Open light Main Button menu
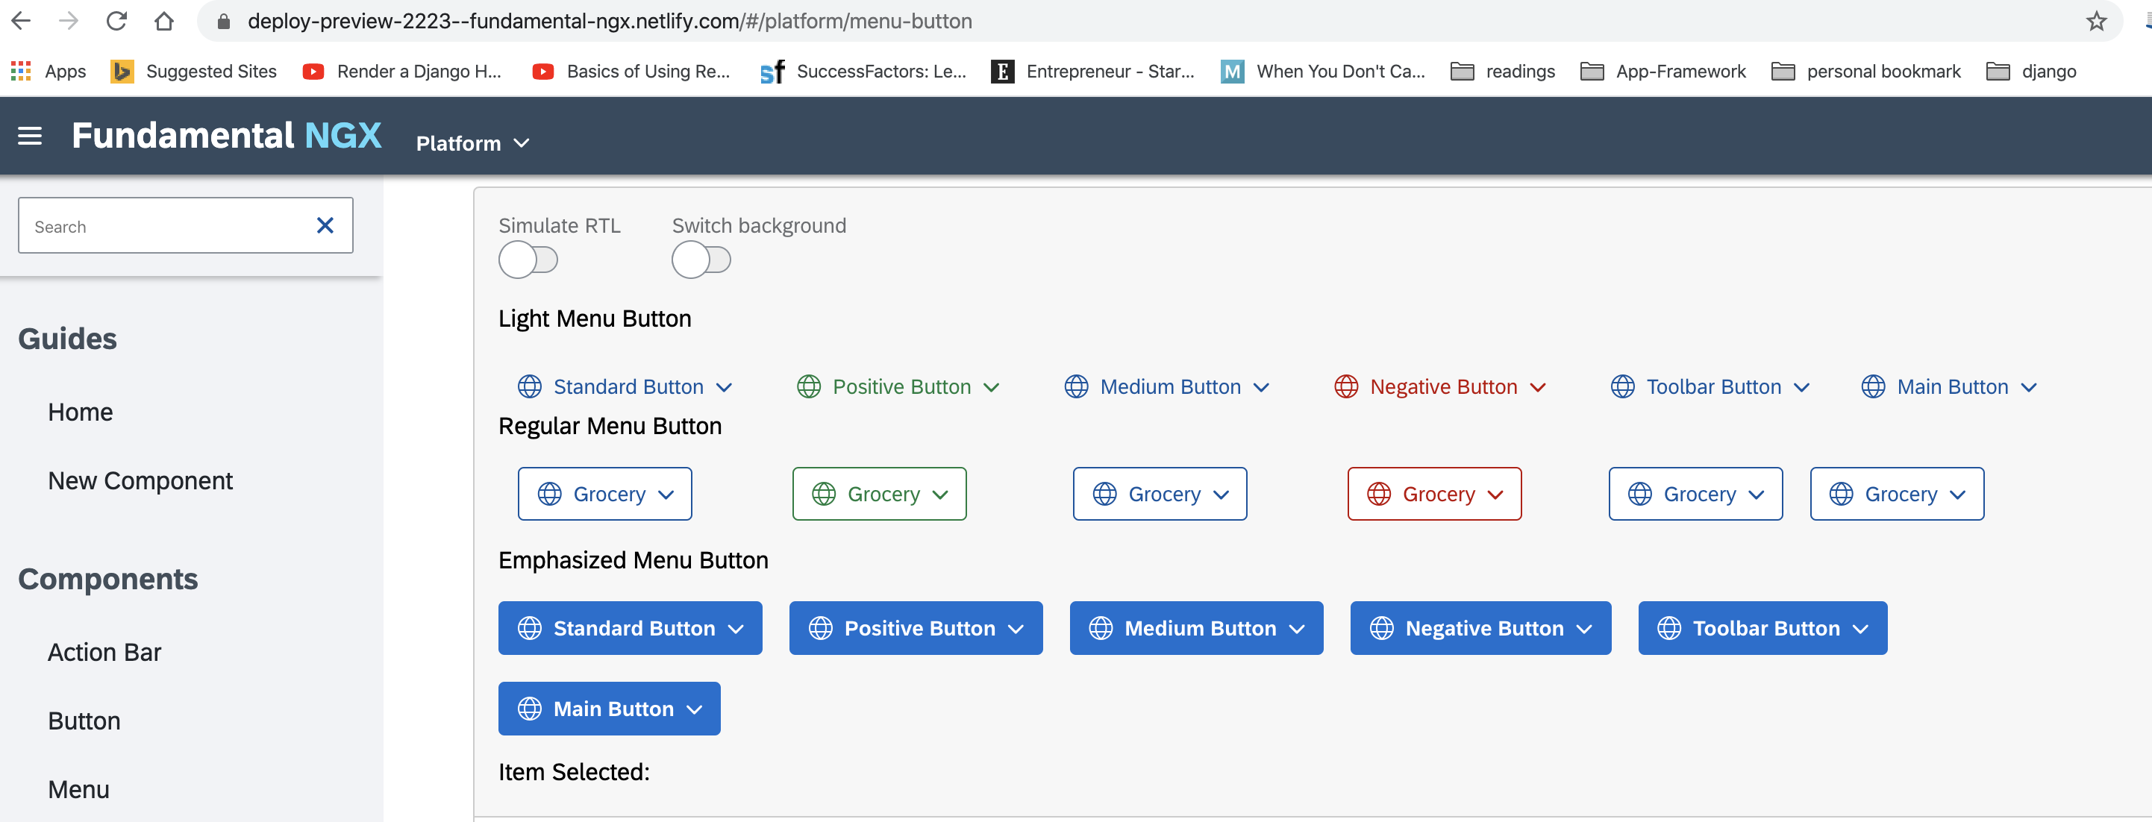 [1950, 387]
